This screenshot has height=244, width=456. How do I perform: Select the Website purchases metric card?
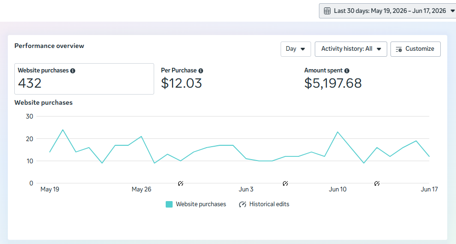pyautogui.click(x=84, y=79)
